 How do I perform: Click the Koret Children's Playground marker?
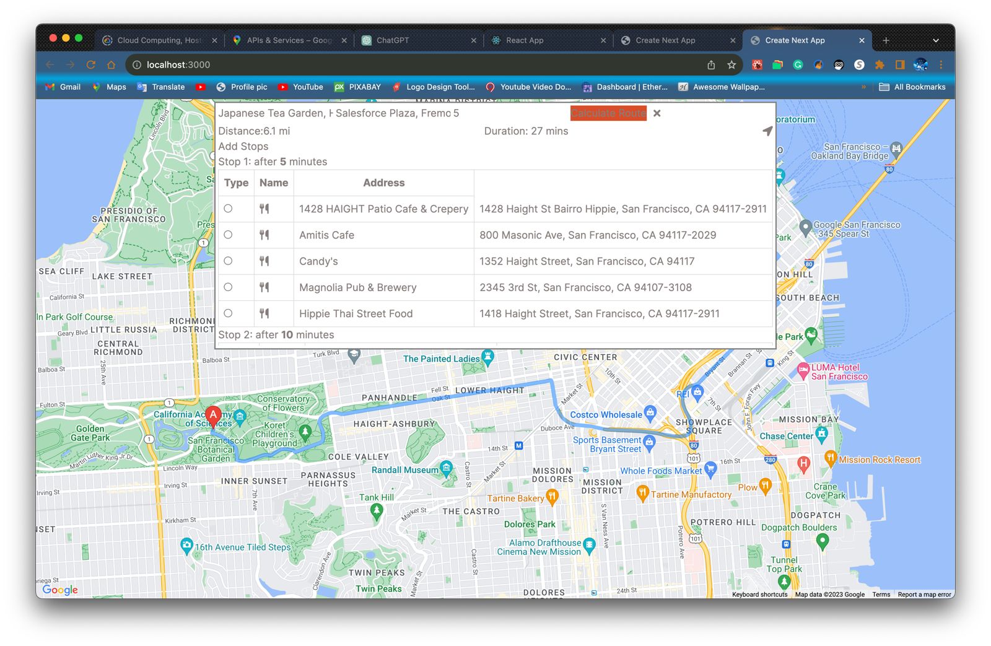click(305, 431)
